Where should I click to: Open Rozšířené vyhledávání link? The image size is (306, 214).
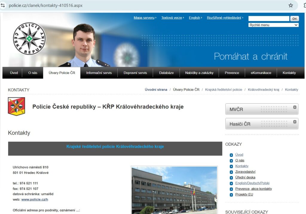tap(224, 18)
